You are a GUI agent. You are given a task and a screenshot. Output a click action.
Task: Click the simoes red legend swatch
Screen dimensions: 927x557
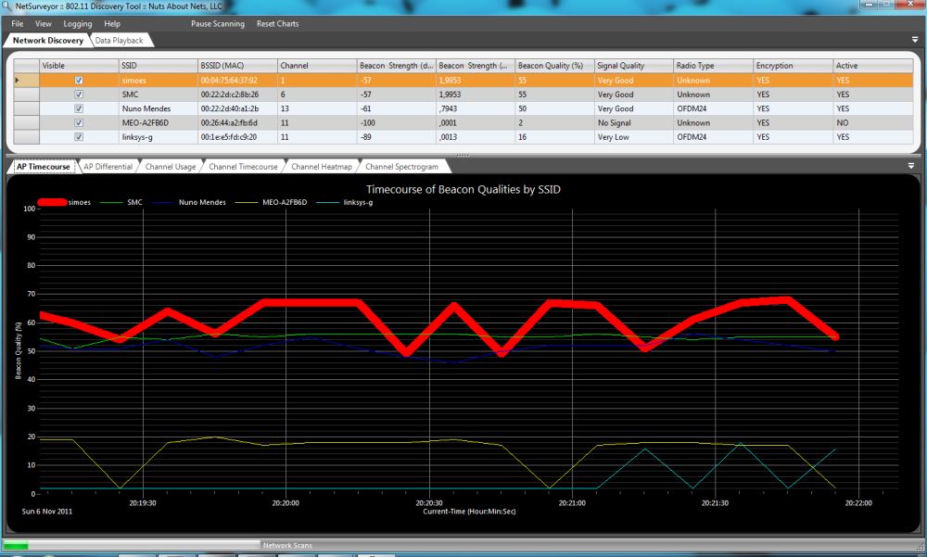[52, 202]
